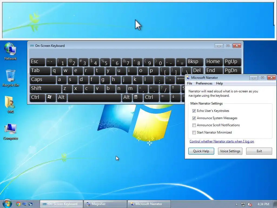Viewport: 277px width, 208px height.
Task: Open Narrator Preferences menu
Action: pyautogui.click(x=204, y=83)
